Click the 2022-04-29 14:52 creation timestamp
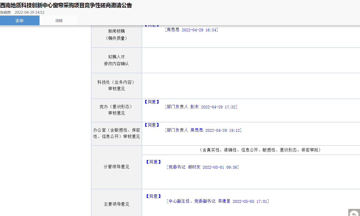The width and height of the screenshot is (360, 216). click(30, 12)
